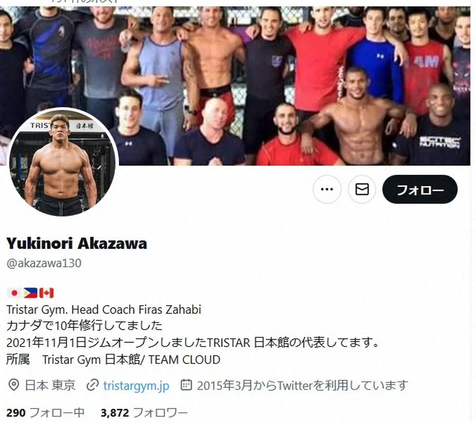View the 290 フォロー中 following list
The image size is (476, 423).
[x=46, y=413]
